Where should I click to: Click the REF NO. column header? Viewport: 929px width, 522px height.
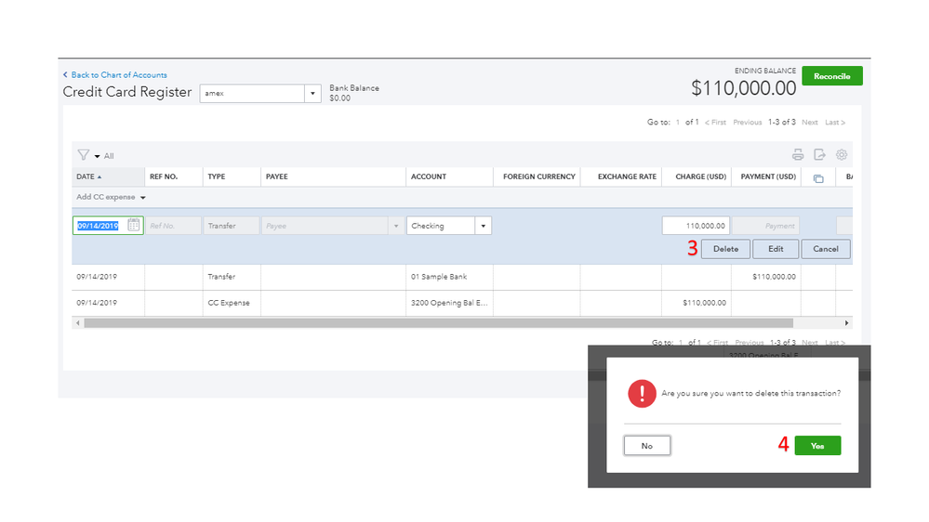point(174,176)
